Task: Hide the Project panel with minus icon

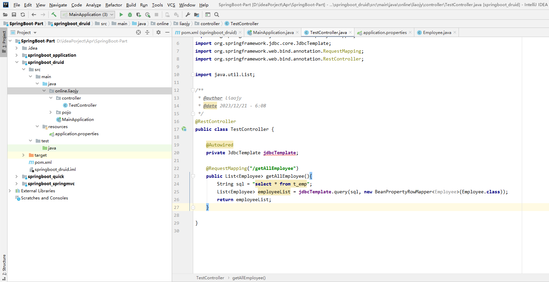Action: point(167,32)
